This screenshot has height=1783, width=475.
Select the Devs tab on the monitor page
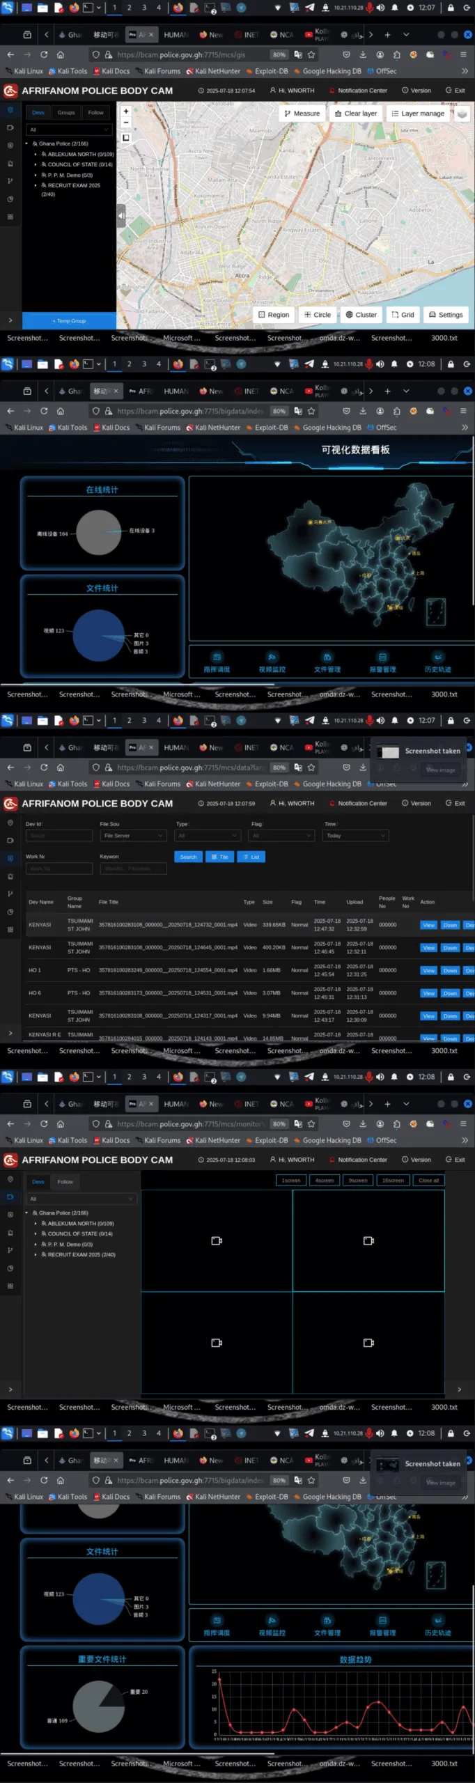[38, 1182]
